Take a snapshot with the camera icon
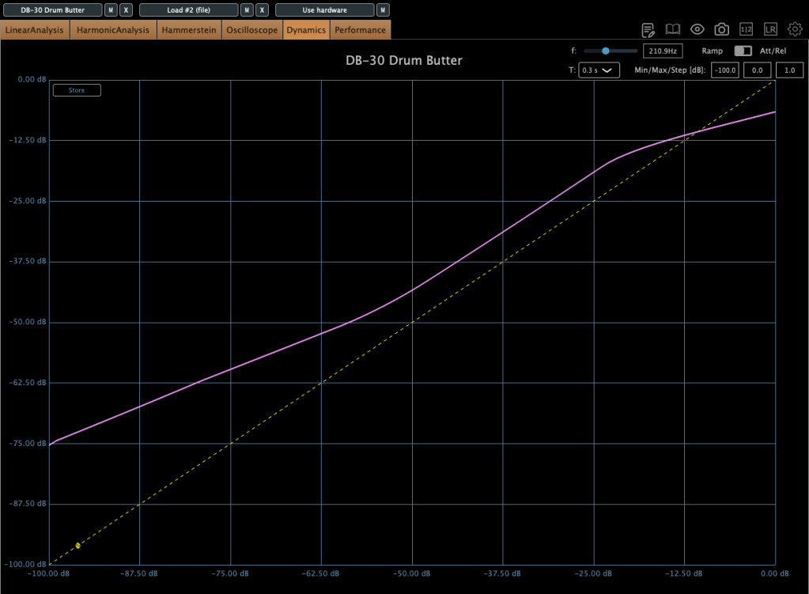Viewport: 809px width, 594px height. (721, 29)
